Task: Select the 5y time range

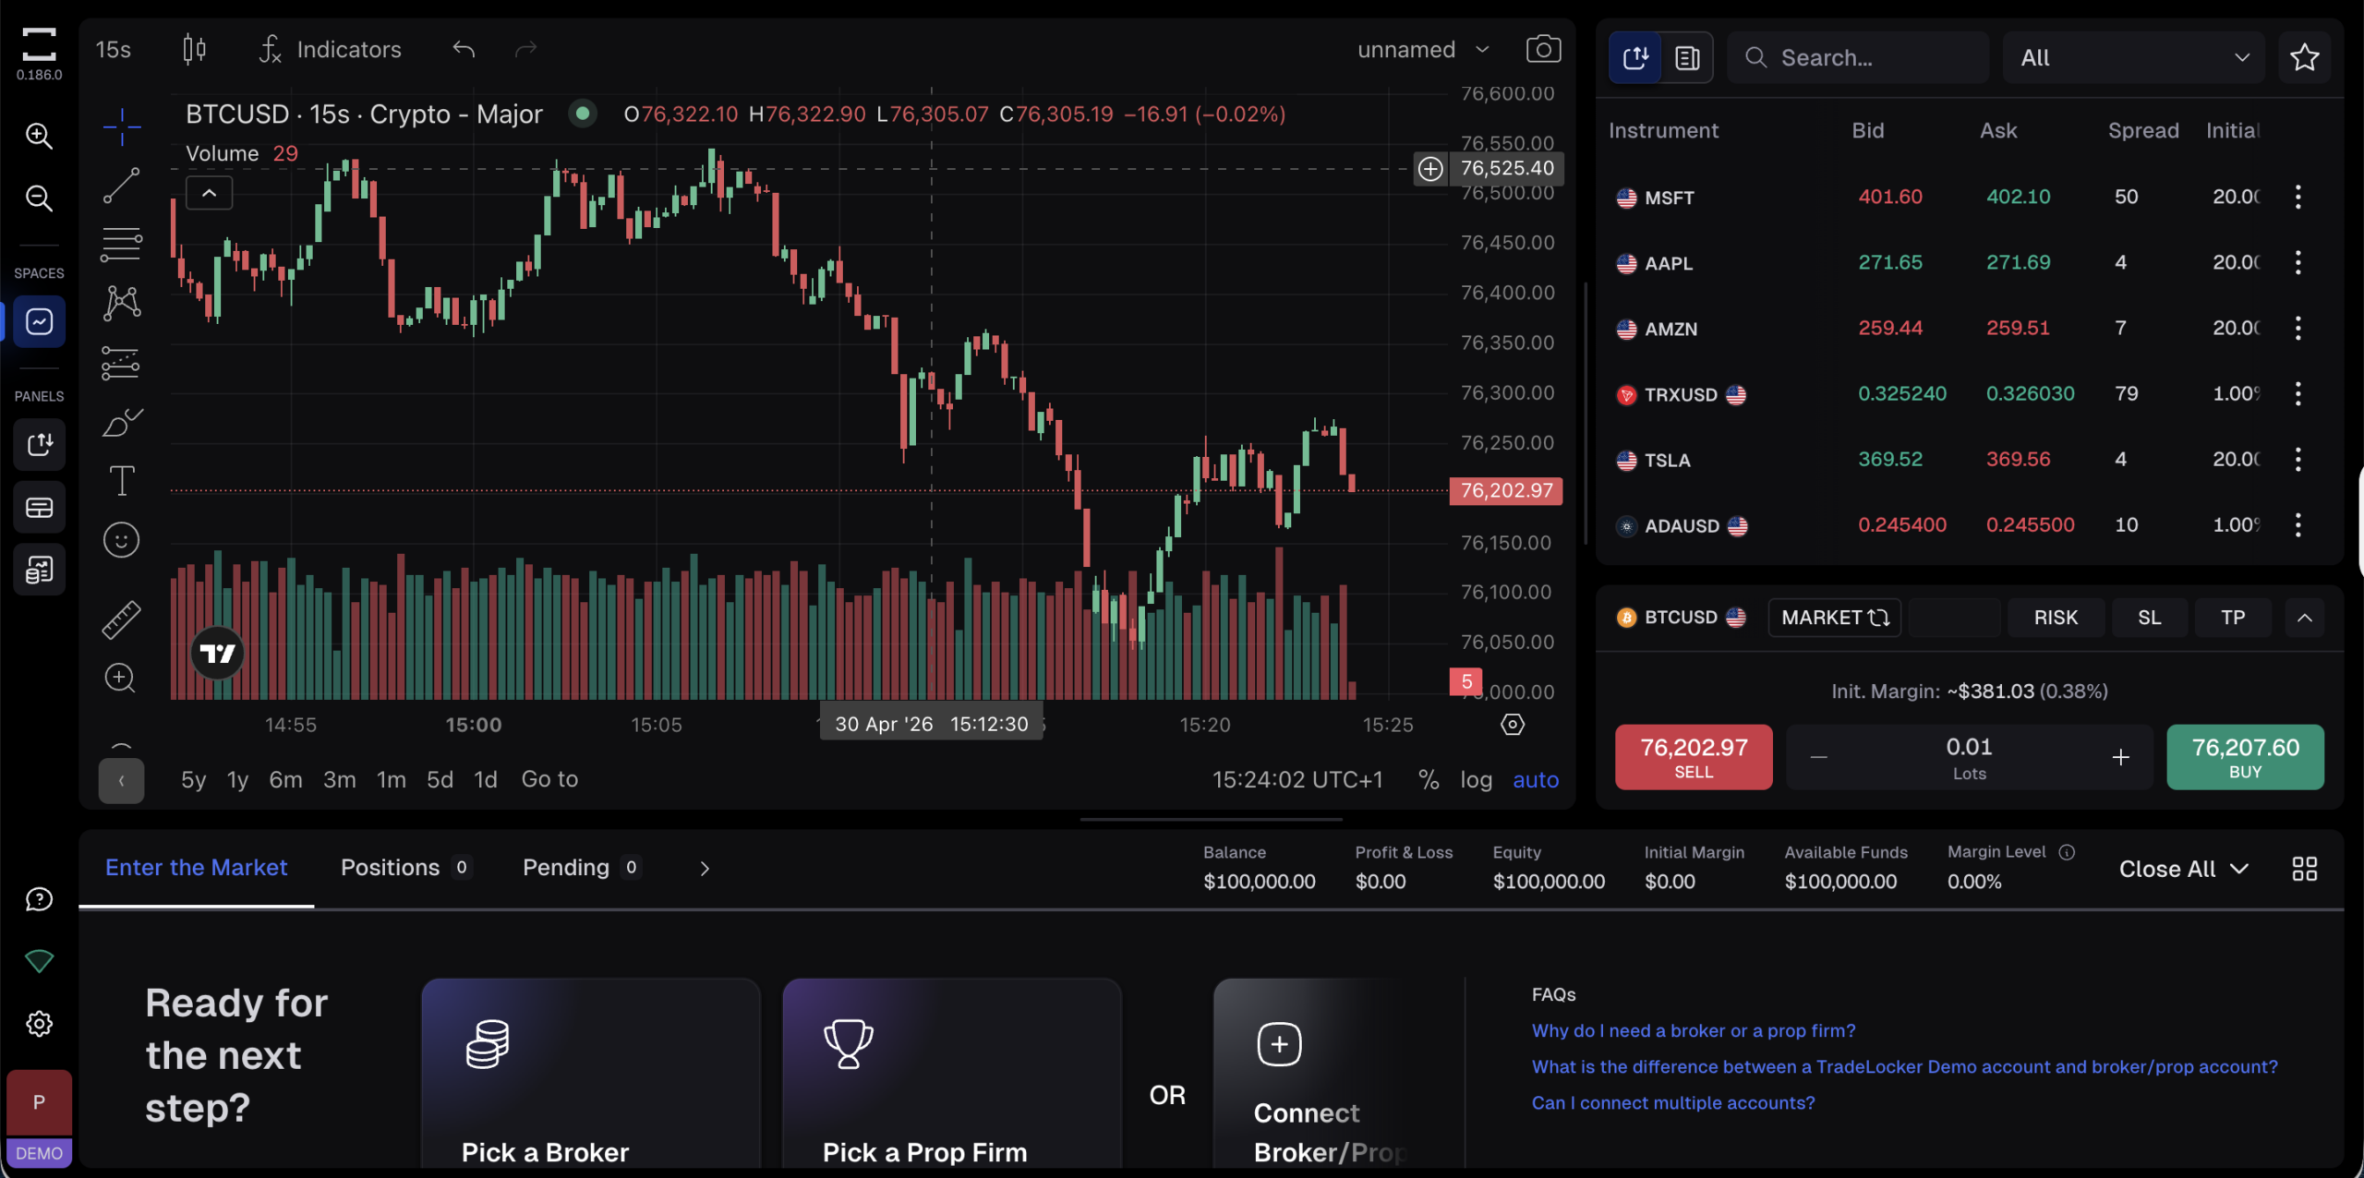Action: (193, 780)
